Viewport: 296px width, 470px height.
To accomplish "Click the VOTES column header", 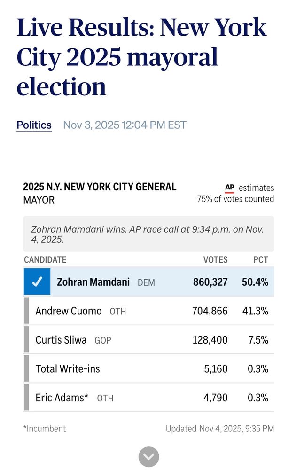I will tap(215, 260).
